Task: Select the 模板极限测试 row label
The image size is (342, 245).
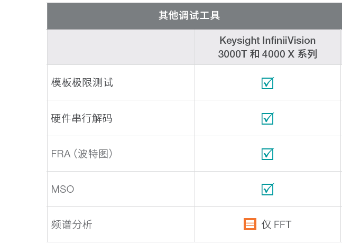Action: coord(82,83)
